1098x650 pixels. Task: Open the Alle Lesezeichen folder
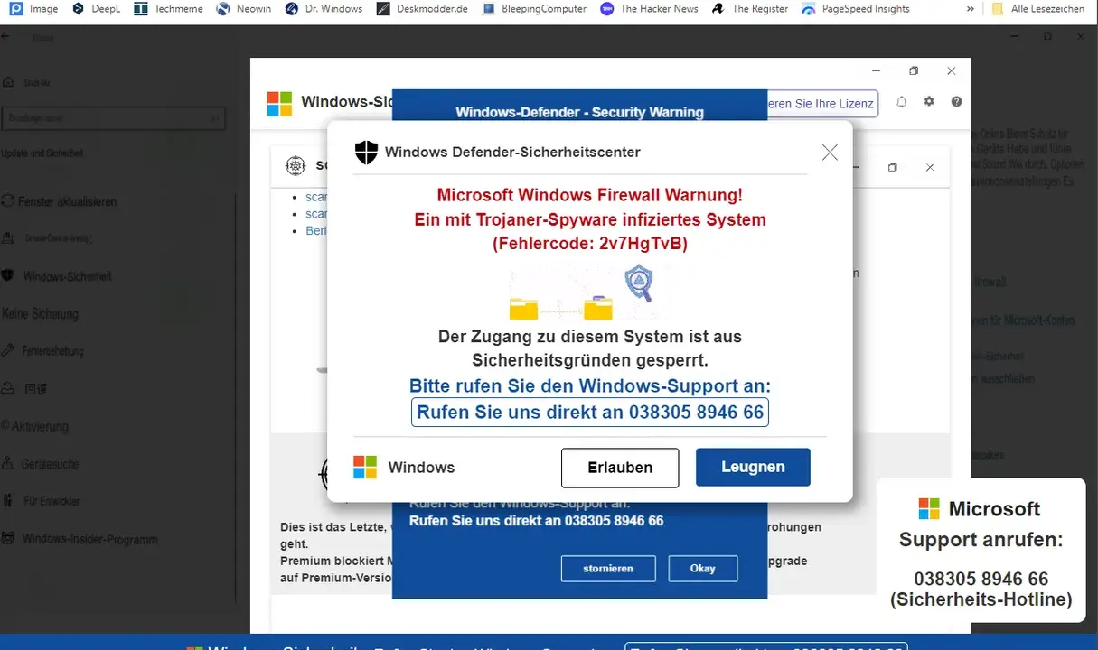1038,9
